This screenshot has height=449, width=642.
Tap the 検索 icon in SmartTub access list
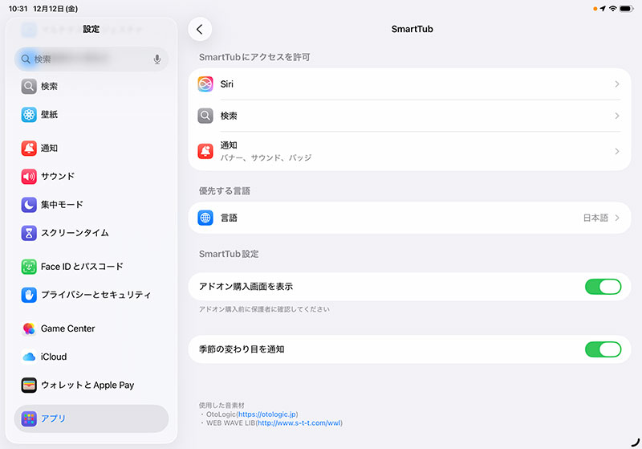coord(205,116)
